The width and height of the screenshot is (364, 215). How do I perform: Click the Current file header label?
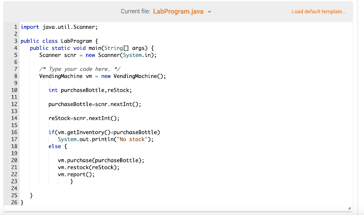tap(135, 11)
